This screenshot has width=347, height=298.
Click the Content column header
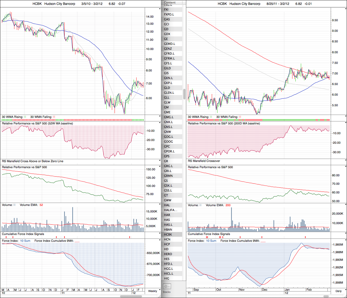170,2
